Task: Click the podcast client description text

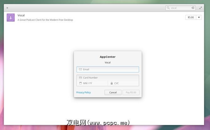Action: [45, 20]
